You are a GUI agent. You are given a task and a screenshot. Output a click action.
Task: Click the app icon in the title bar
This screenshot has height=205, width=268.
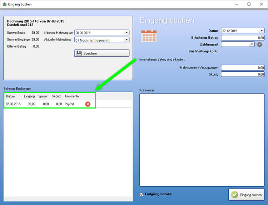pyautogui.click(x=4, y=4)
